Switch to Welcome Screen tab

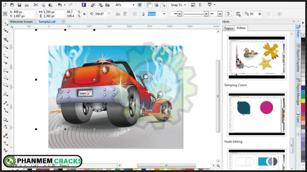tap(21, 21)
